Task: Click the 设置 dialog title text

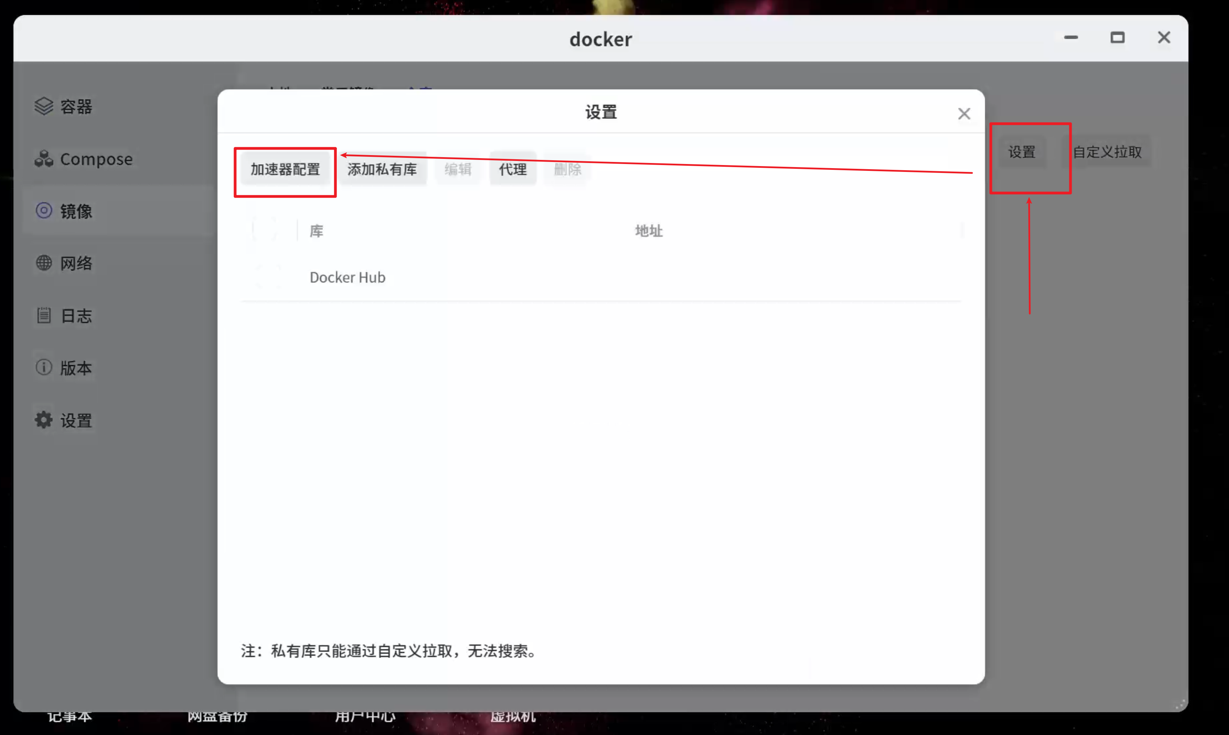Action: pos(601,113)
